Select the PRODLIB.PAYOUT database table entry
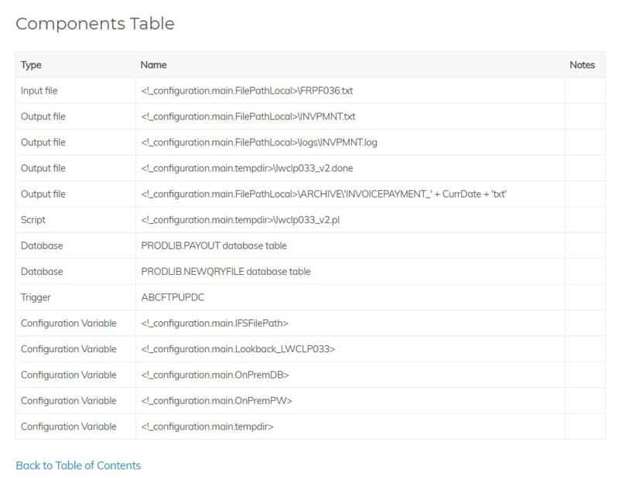The height and width of the screenshot is (478, 619). (214, 246)
